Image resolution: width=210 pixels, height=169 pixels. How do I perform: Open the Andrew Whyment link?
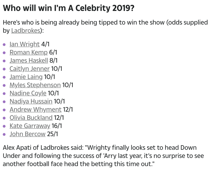point(36,109)
